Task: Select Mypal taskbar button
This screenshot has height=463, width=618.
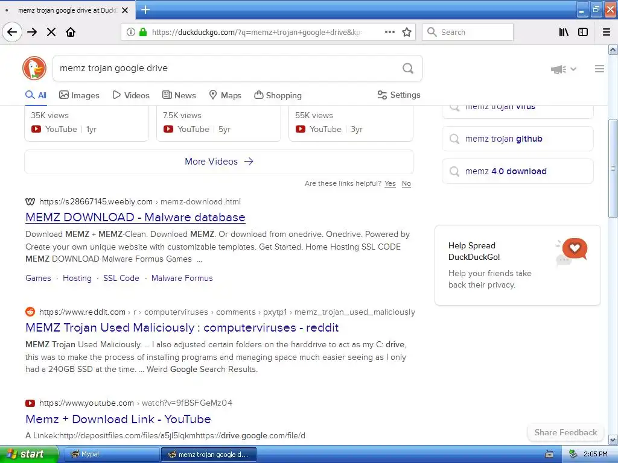Action: [112, 455]
